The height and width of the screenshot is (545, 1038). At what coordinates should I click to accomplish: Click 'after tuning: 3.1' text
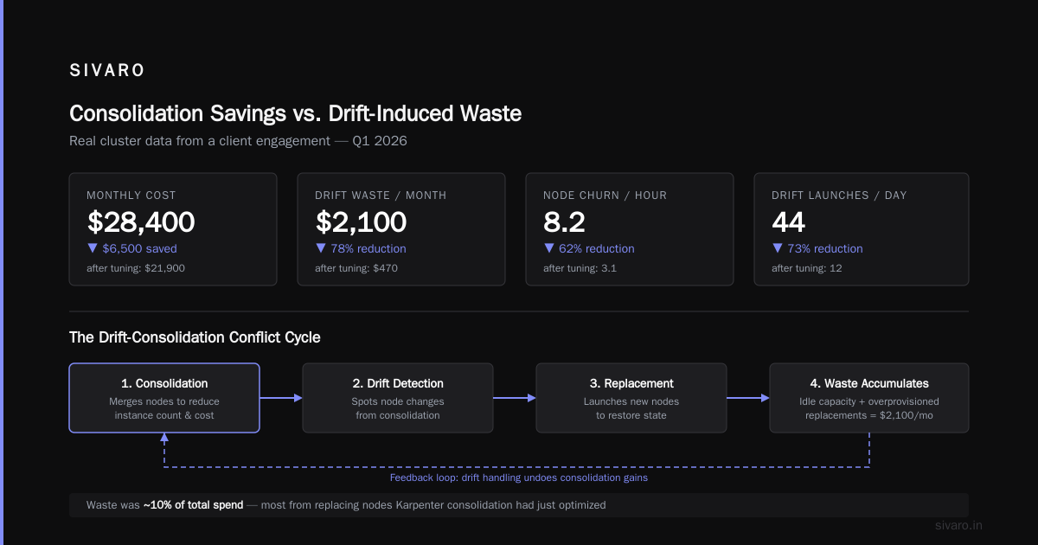point(580,268)
